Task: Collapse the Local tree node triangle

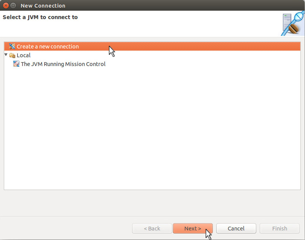Action: point(6,55)
